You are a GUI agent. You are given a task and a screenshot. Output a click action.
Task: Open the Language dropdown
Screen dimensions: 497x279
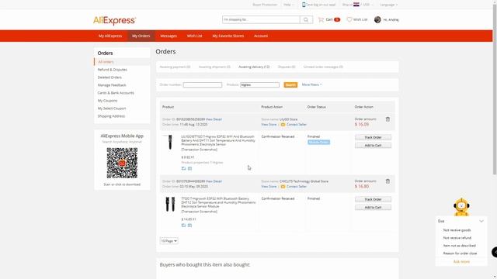coord(388,5)
